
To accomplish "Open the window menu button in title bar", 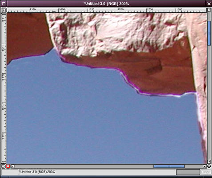I will (4, 4).
